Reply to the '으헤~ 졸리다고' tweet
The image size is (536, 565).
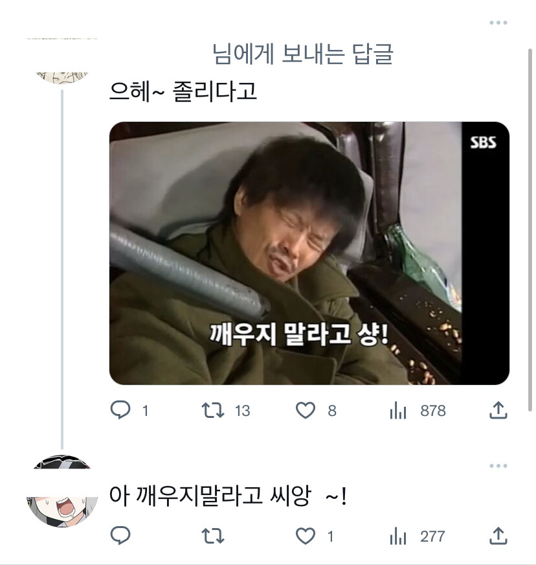pos(120,410)
